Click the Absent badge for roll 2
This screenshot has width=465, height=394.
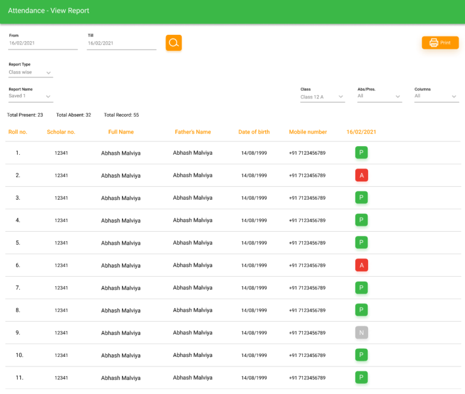361,175
